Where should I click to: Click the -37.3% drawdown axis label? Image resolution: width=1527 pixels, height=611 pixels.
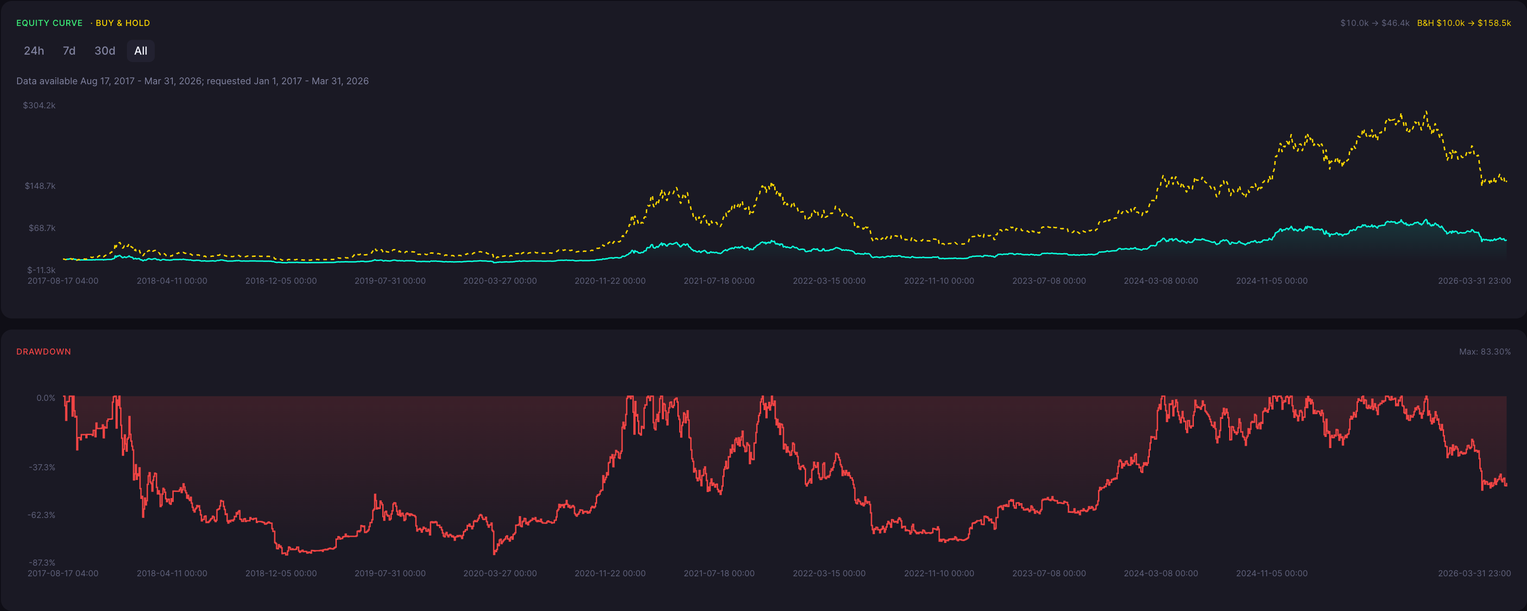(x=42, y=467)
